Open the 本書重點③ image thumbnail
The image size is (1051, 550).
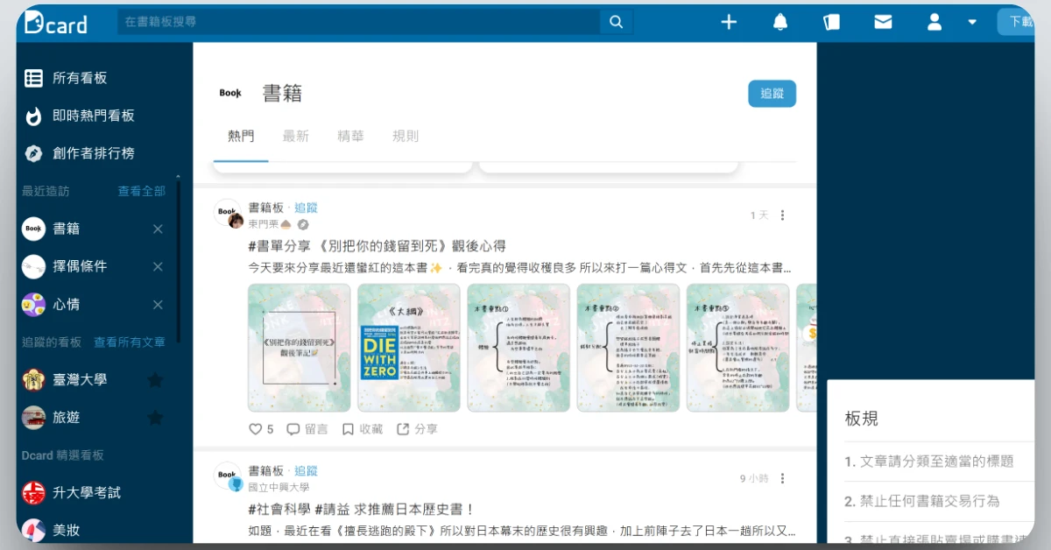(x=737, y=348)
